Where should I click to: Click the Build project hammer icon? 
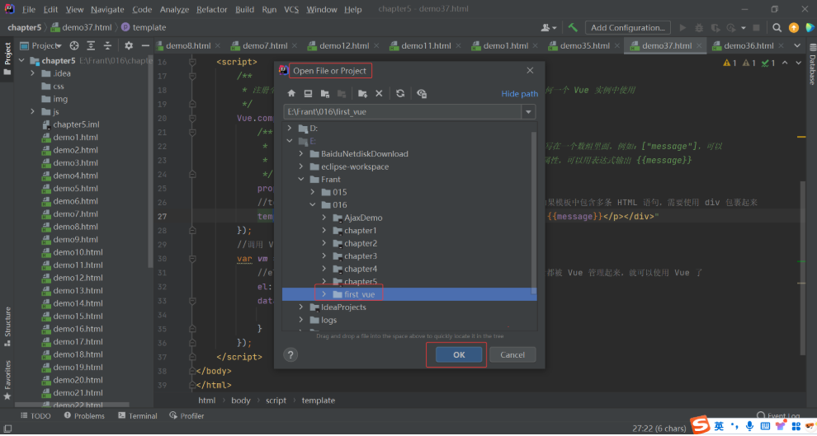tap(573, 27)
